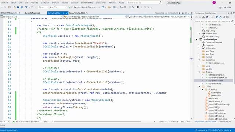Click the Save All toolbar icon
Screen dimensions: 235x132
point(22,7)
